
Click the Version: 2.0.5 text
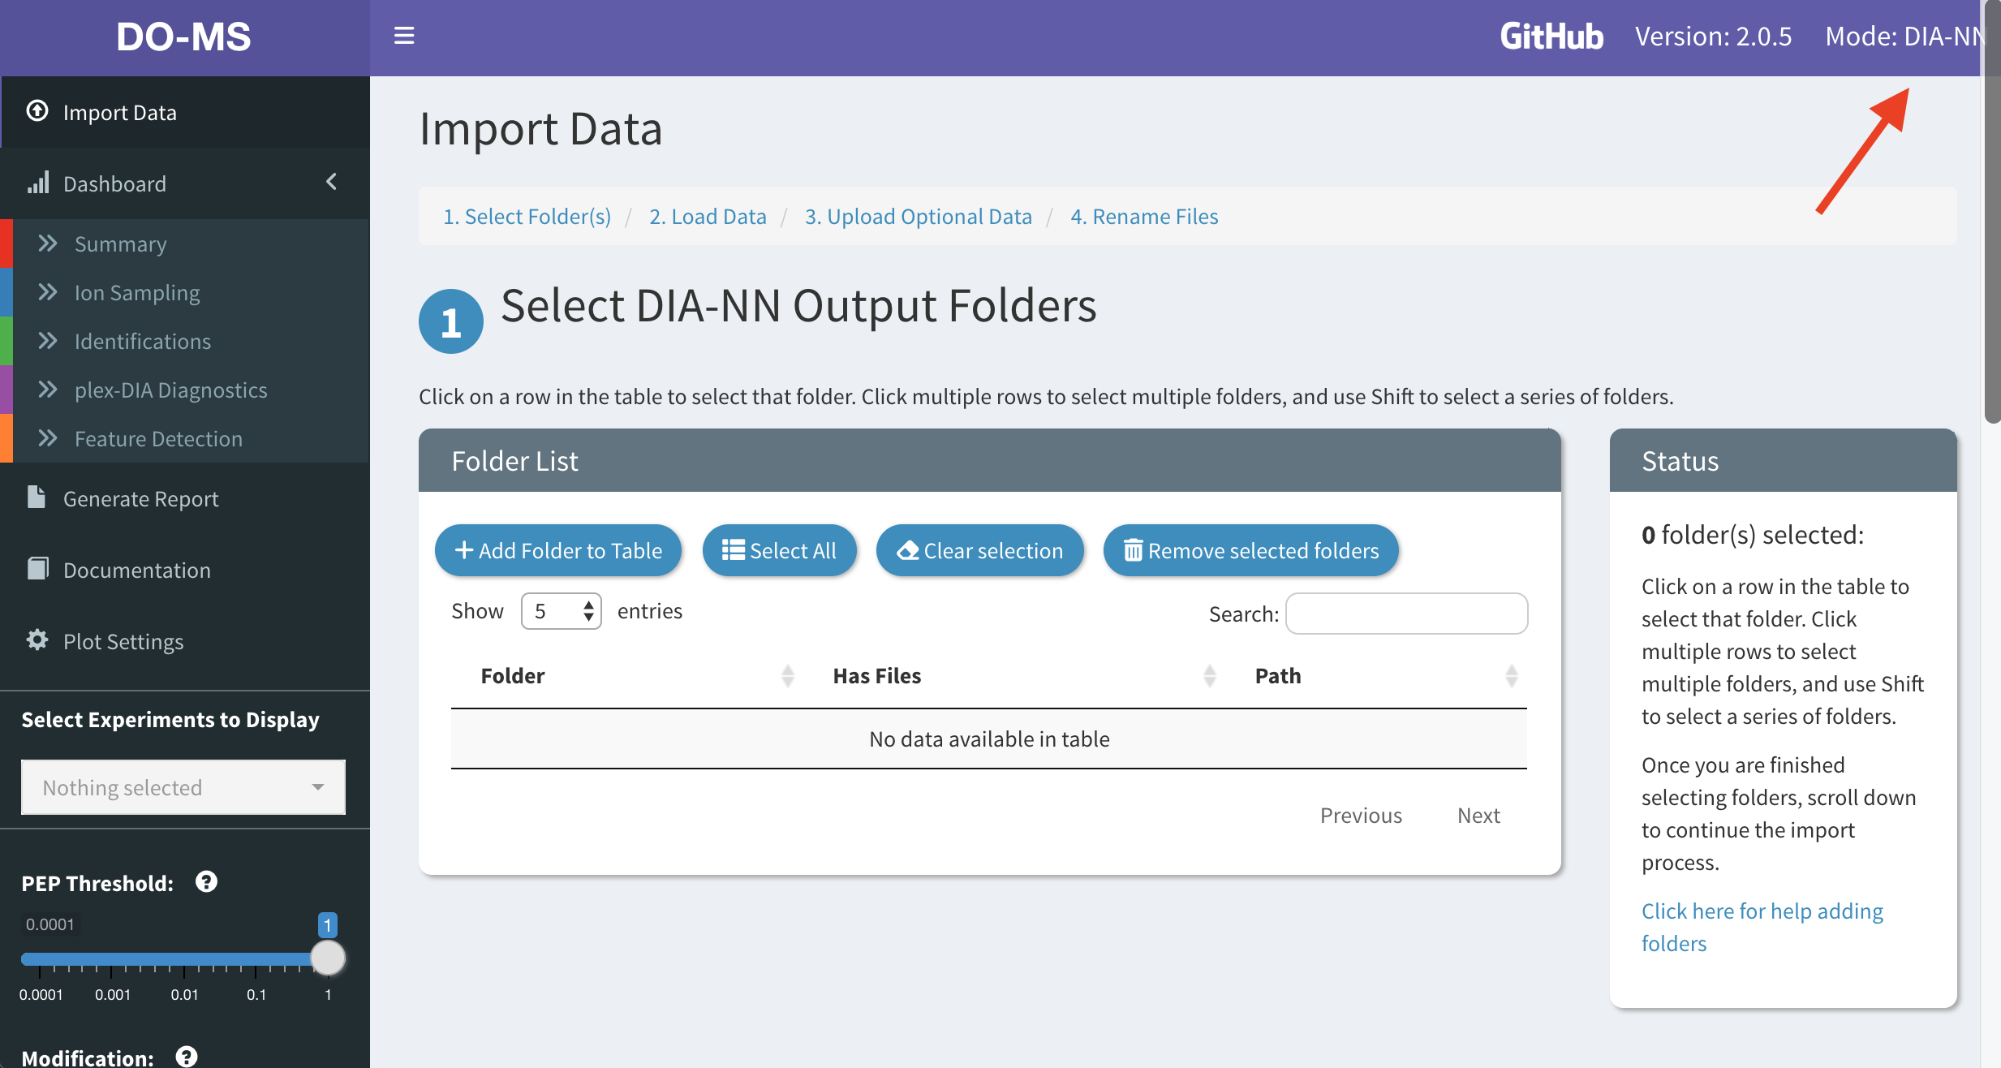[1713, 37]
